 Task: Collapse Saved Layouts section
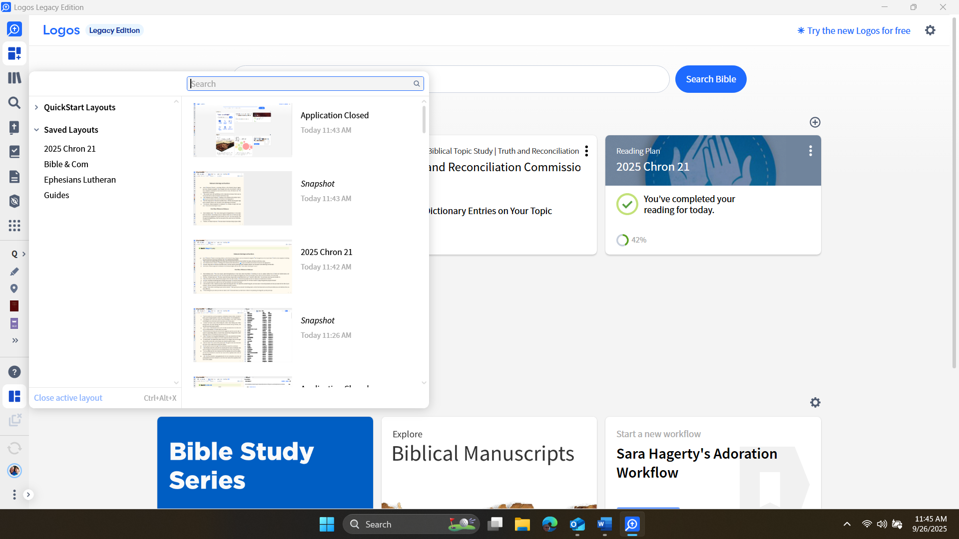coord(36,130)
